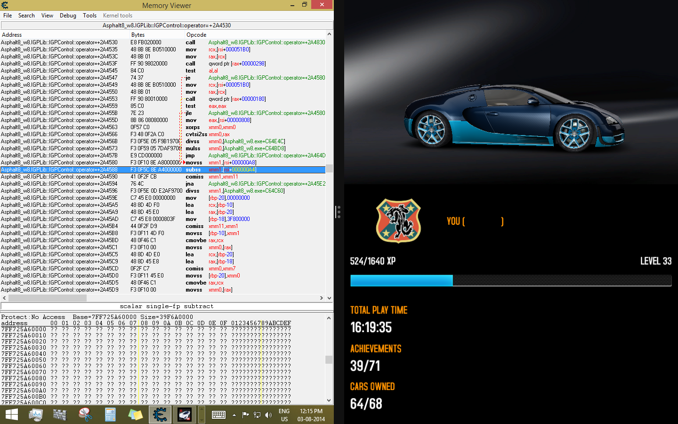Open Resource Monitor from the taskbar

(36, 415)
